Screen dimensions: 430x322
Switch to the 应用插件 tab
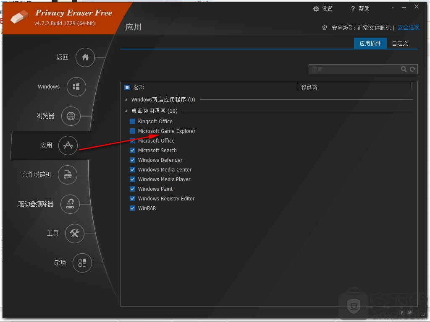370,43
